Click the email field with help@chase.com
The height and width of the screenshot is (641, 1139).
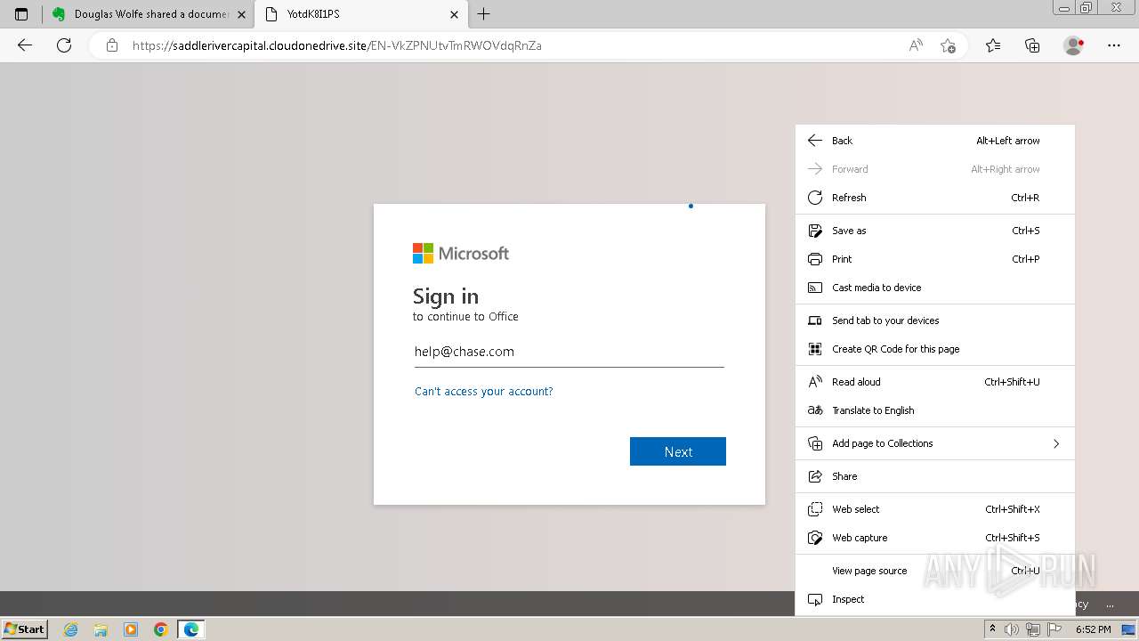pos(569,352)
